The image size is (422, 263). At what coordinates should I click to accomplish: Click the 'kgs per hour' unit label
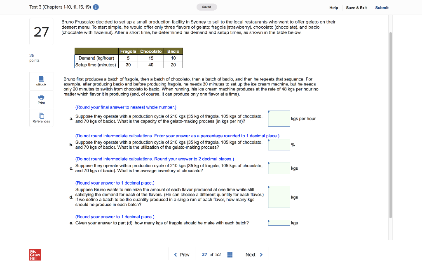tap(303, 119)
